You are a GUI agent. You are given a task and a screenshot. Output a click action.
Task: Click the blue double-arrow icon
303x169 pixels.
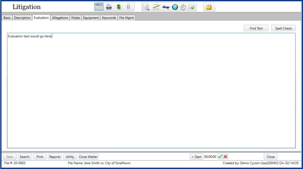pos(166,7)
